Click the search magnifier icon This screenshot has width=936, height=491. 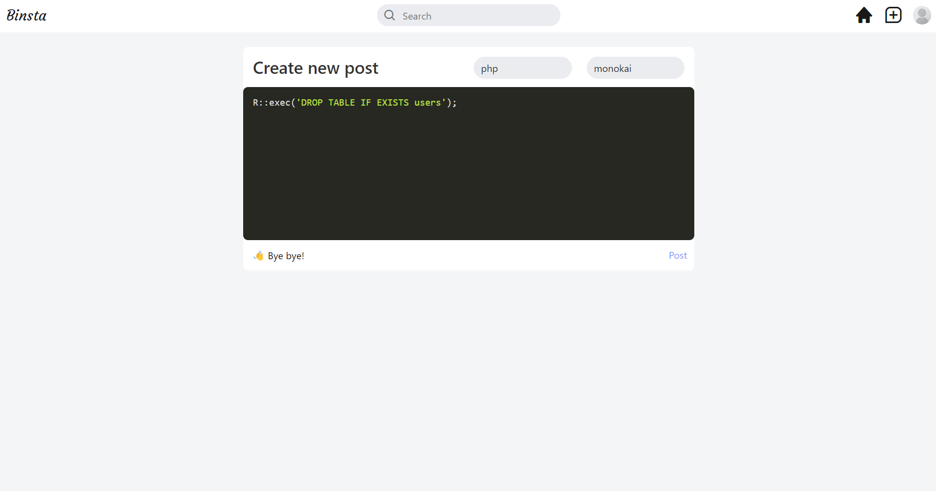click(389, 15)
